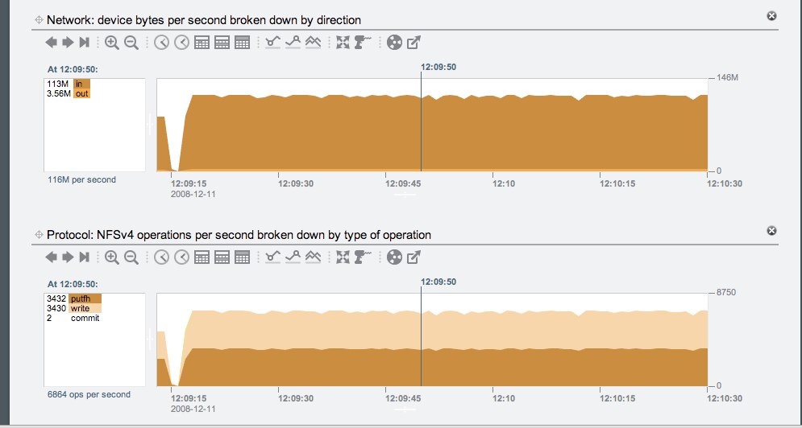
Task: Close the Network device bytes panel
Action: point(771,16)
